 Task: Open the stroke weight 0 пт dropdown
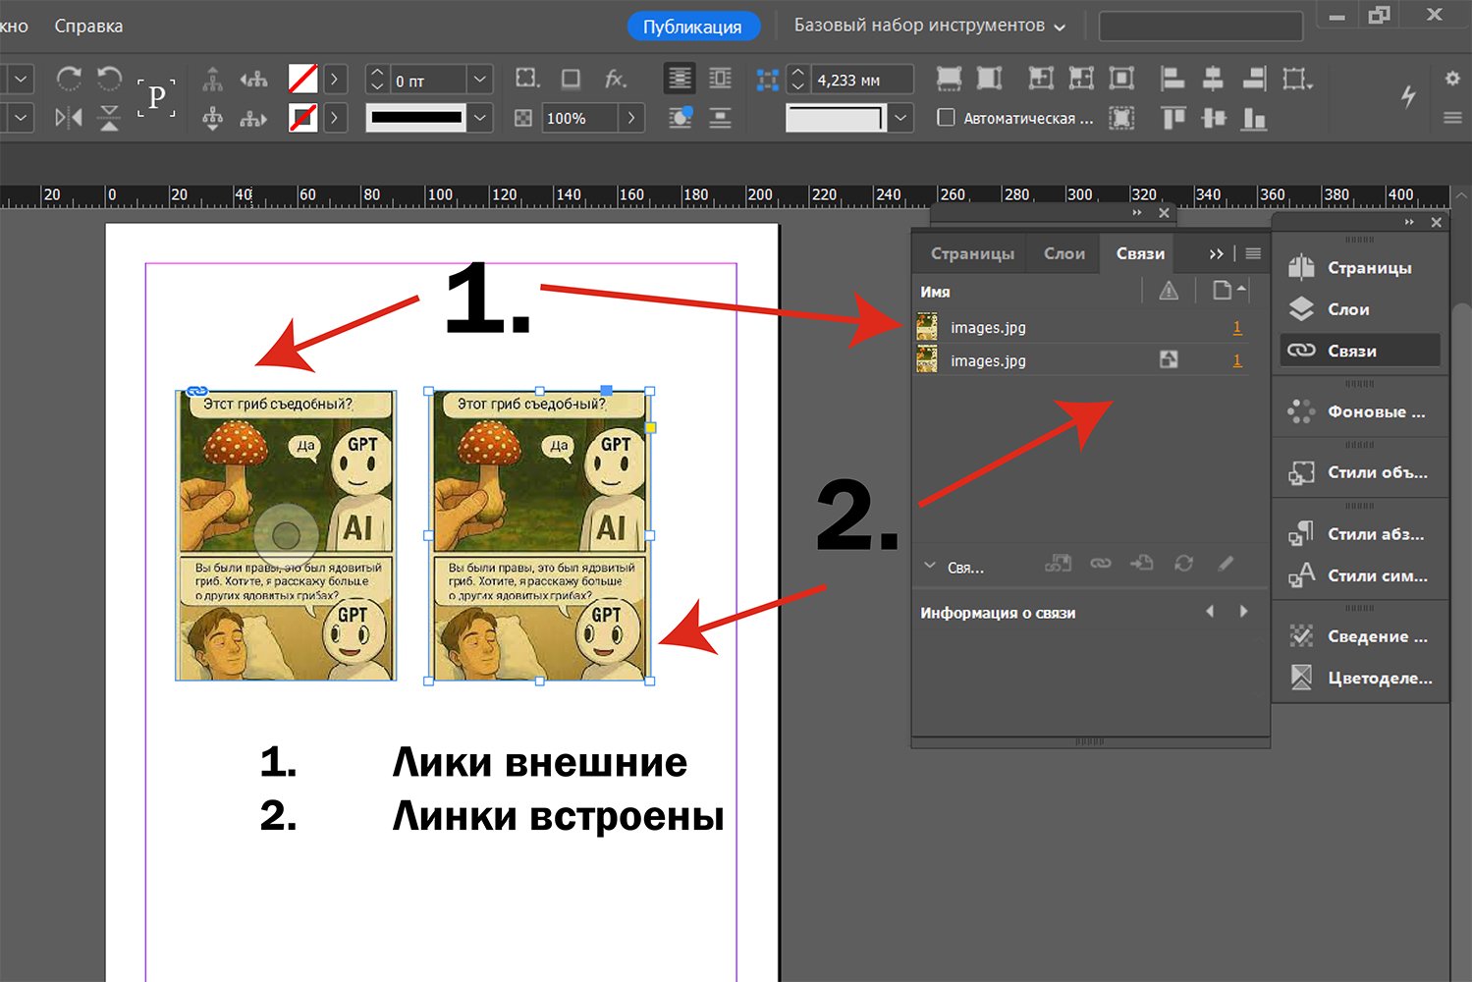479,80
